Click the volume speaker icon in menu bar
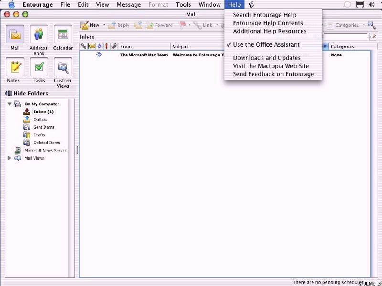The image size is (382, 286). click(x=371, y=4)
